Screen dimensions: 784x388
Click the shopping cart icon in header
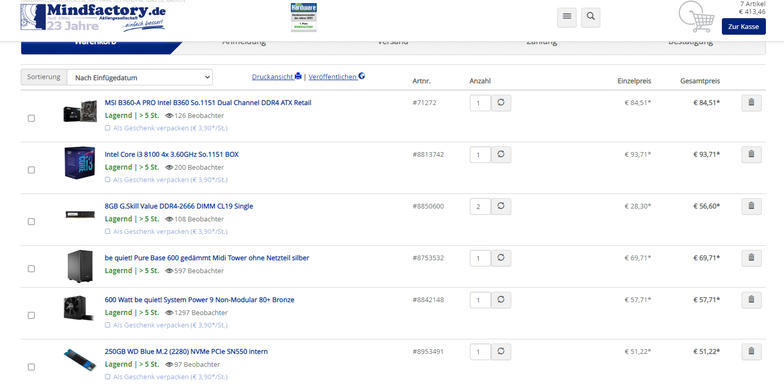[x=696, y=17]
